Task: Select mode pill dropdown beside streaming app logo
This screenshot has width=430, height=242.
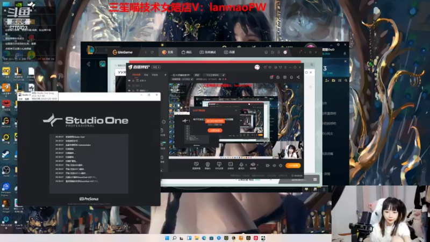Action: pos(156,67)
